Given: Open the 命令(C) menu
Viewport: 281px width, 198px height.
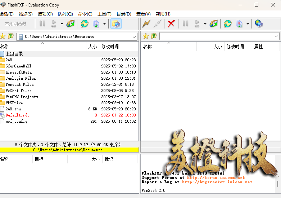Looking at the screenshot, I should [x=85, y=14].
